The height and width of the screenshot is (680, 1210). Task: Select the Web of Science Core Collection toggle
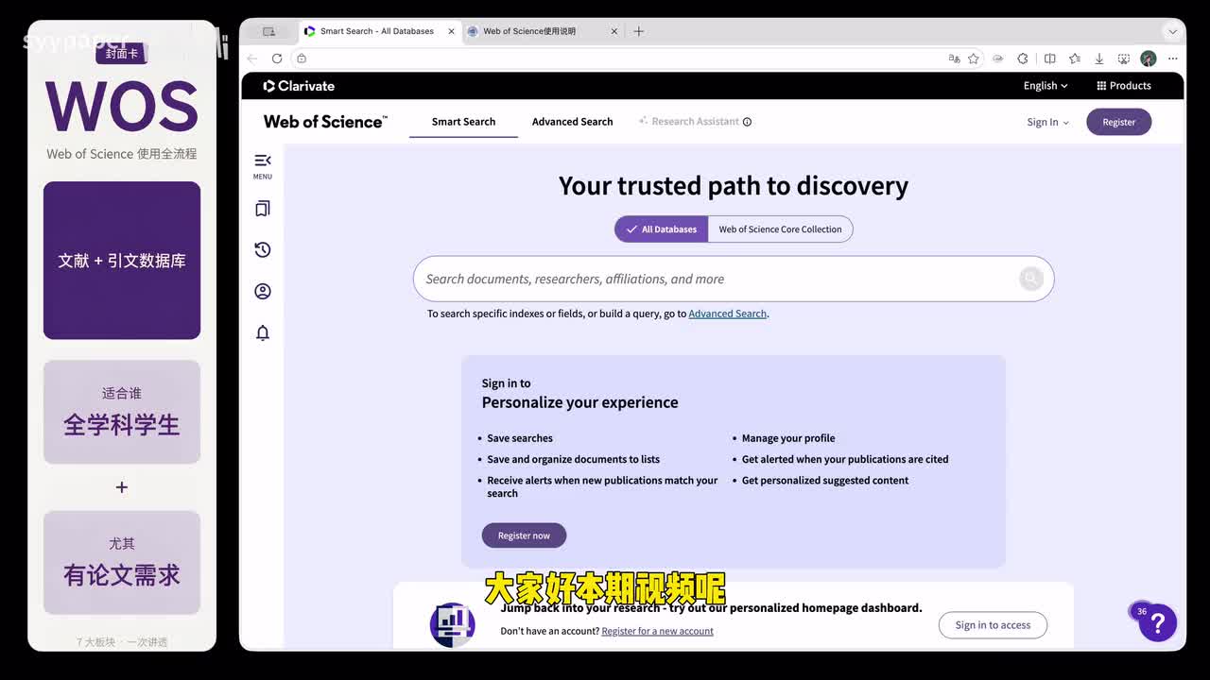[x=780, y=229]
